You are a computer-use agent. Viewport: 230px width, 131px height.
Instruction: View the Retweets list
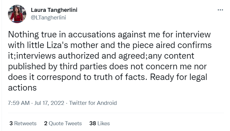pyautogui.click(x=25, y=123)
